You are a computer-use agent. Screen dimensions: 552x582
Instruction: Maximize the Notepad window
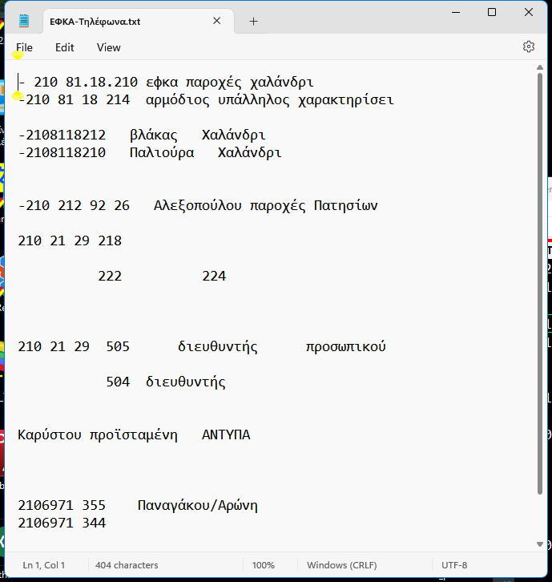pyautogui.click(x=492, y=12)
